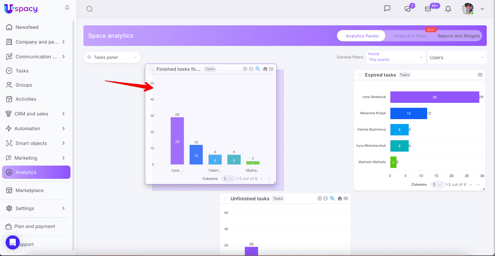Open the Period This month filter dropdown
Image resolution: width=495 pixels, height=256 pixels.
395,57
